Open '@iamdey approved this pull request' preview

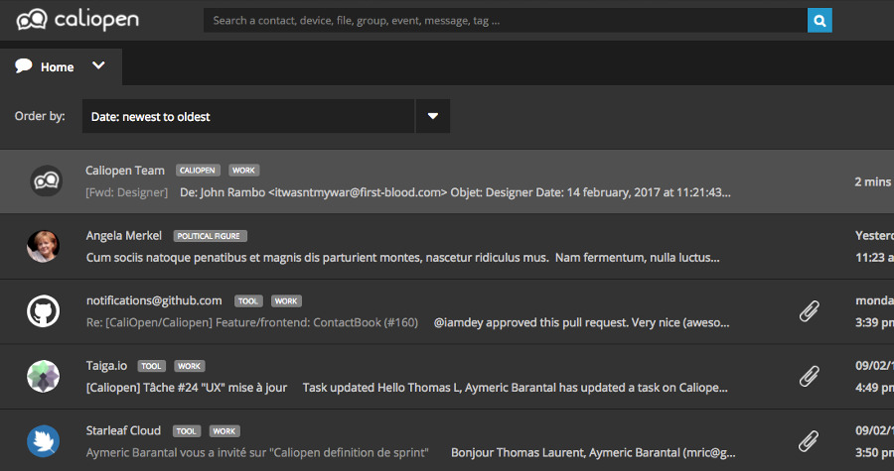581,322
